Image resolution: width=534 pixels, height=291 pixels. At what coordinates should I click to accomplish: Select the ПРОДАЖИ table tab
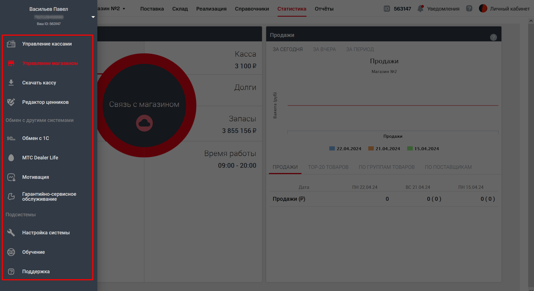[x=285, y=167]
